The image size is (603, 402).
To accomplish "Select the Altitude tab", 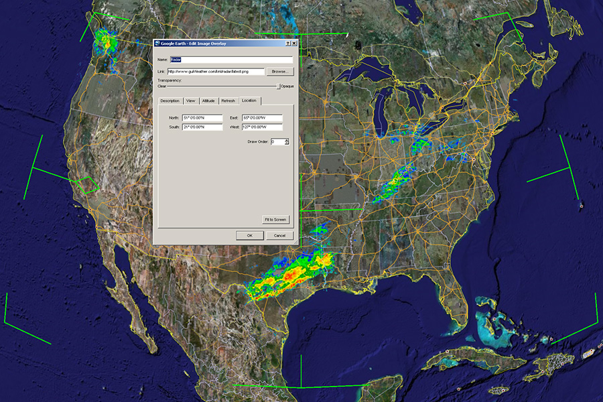I will (208, 100).
